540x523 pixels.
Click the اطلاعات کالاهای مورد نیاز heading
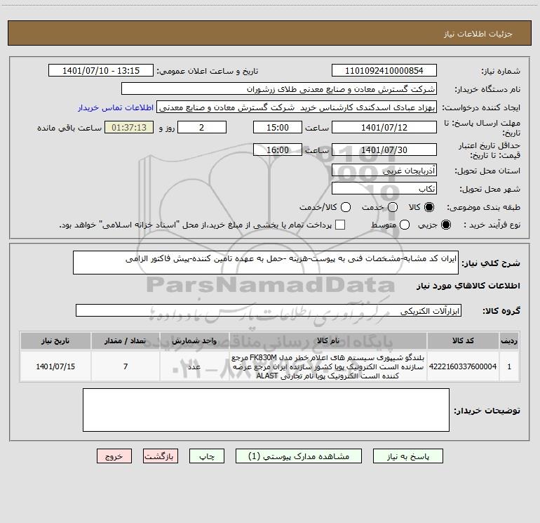[x=468, y=286]
